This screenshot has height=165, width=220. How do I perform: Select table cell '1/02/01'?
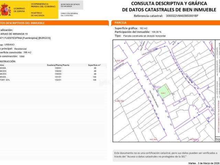[58, 80]
